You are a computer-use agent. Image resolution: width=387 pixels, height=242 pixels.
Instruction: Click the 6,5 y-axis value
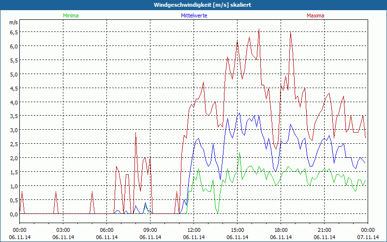click(x=14, y=32)
